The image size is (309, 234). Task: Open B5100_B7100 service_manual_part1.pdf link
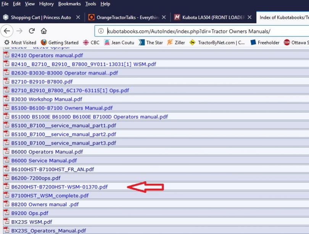[x=64, y=126]
